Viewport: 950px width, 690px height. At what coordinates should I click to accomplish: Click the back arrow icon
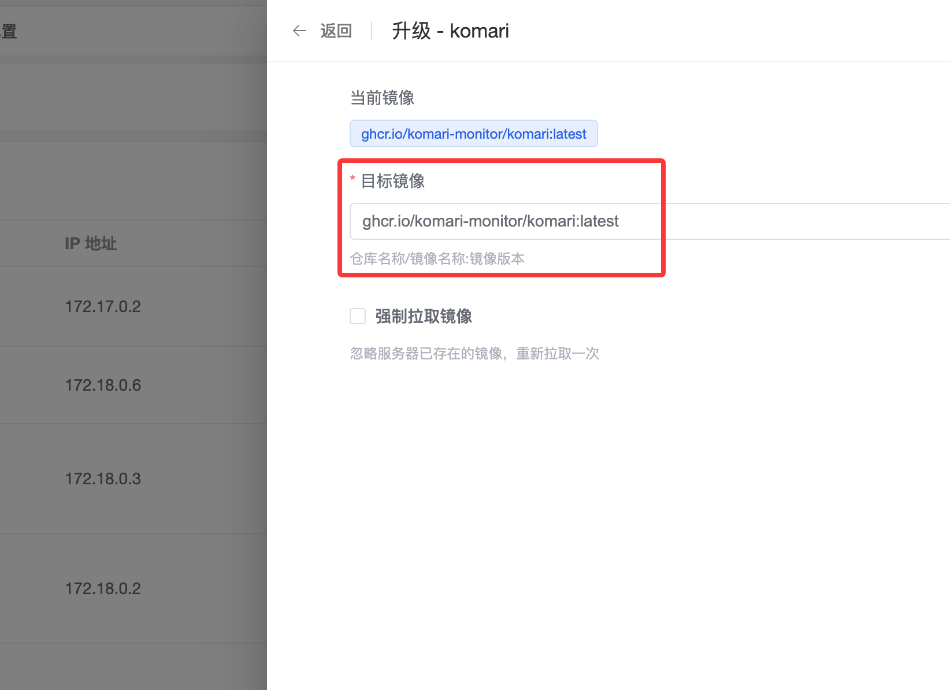coord(299,31)
